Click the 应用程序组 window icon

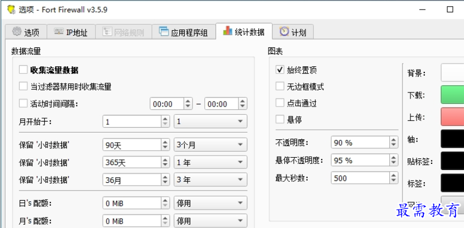click(x=164, y=32)
